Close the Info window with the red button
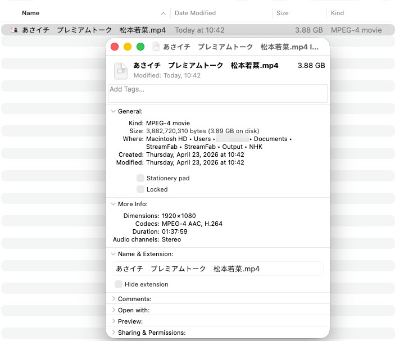 point(115,47)
